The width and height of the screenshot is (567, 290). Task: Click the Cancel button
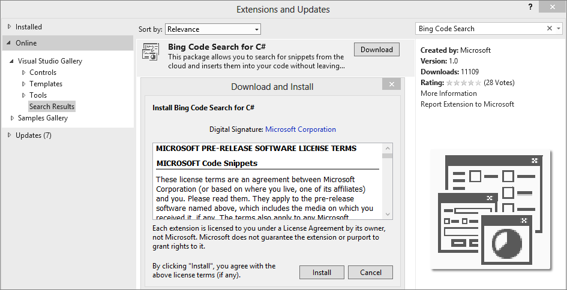pyautogui.click(x=370, y=272)
